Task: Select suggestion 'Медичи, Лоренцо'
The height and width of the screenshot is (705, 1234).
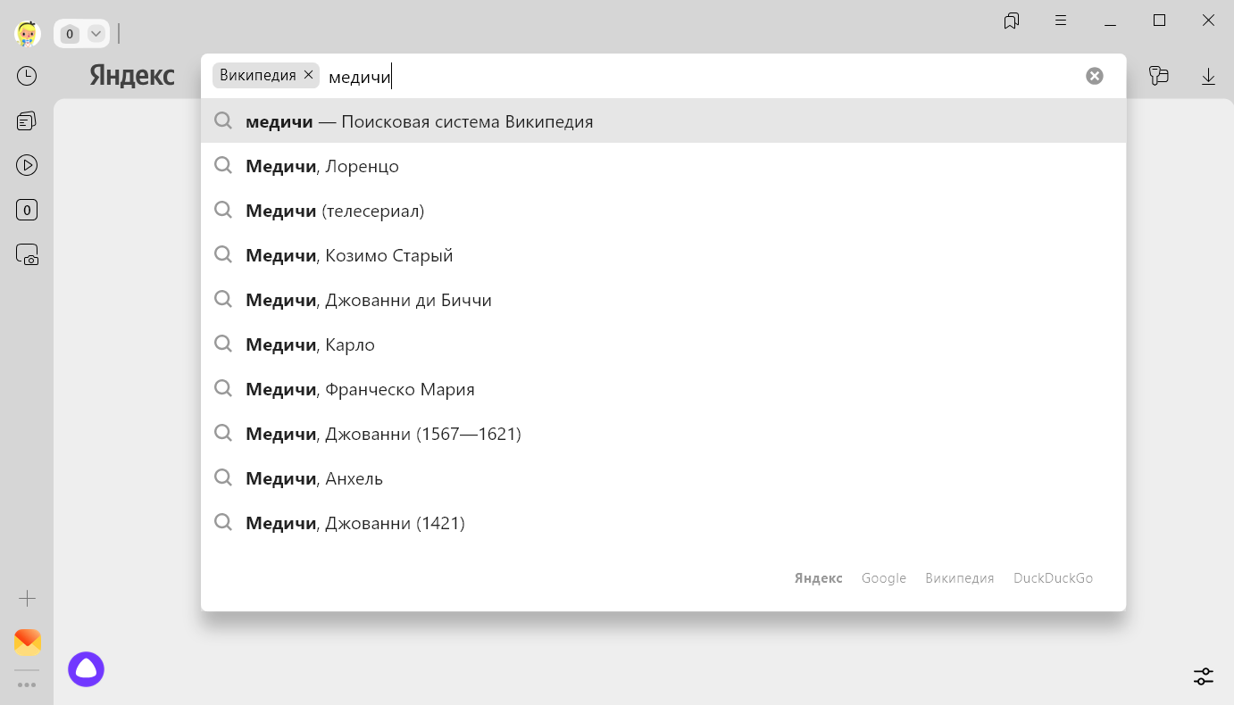Action: pyautogui.click(x=322, y=166)
